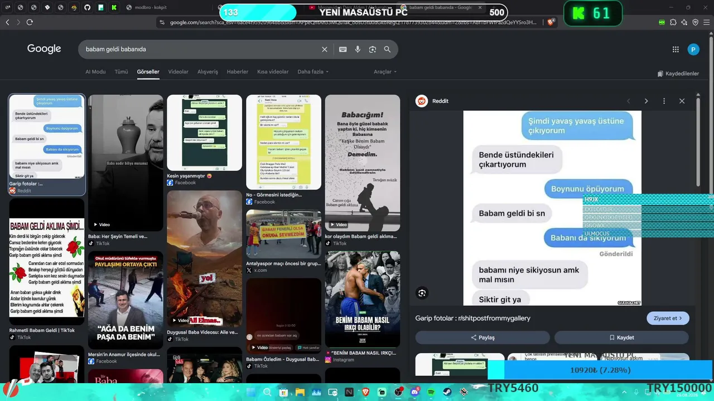Viewport: 714px width, 401px height.
Task: Click the search query input field
Action: pyautogui.click(x=201, y=49)
